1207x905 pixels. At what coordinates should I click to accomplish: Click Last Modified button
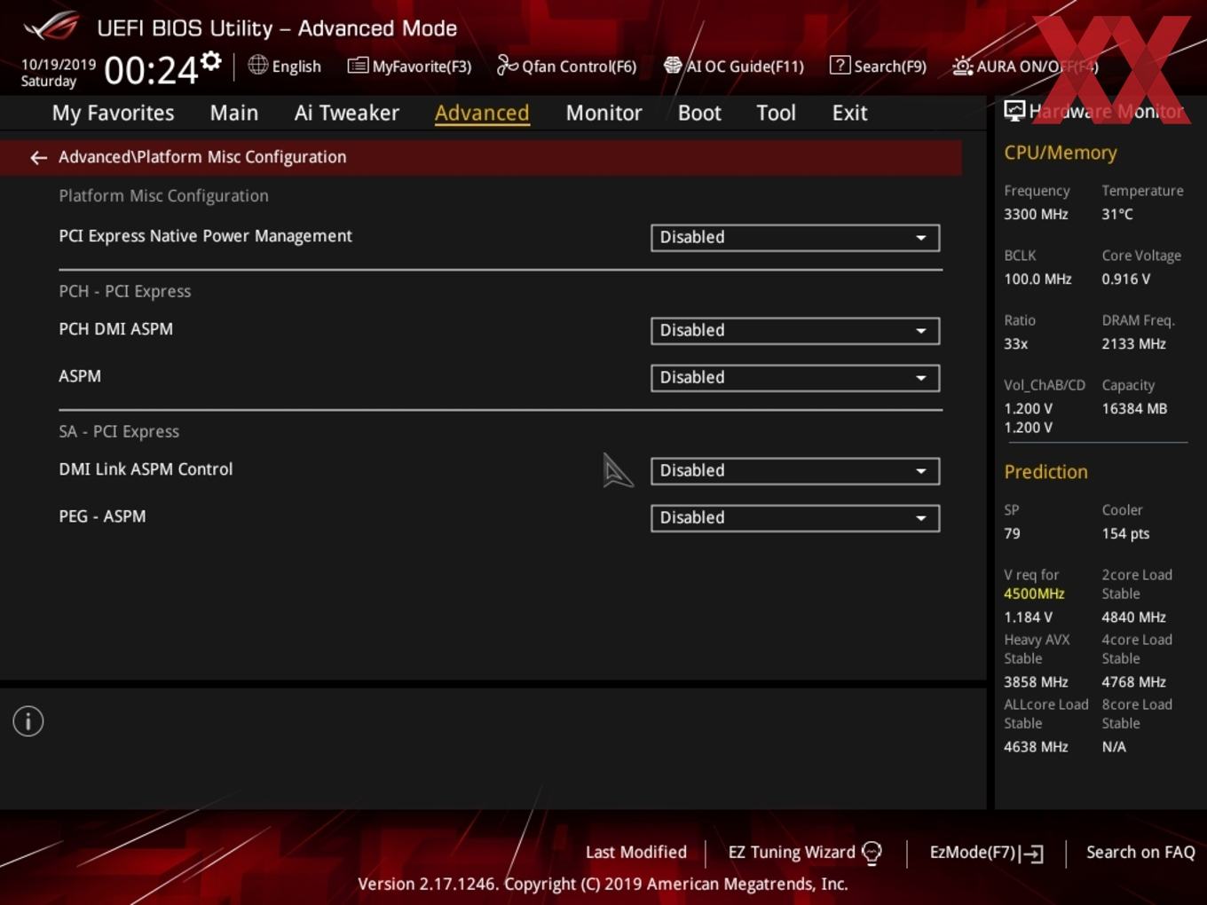point(636,853)
